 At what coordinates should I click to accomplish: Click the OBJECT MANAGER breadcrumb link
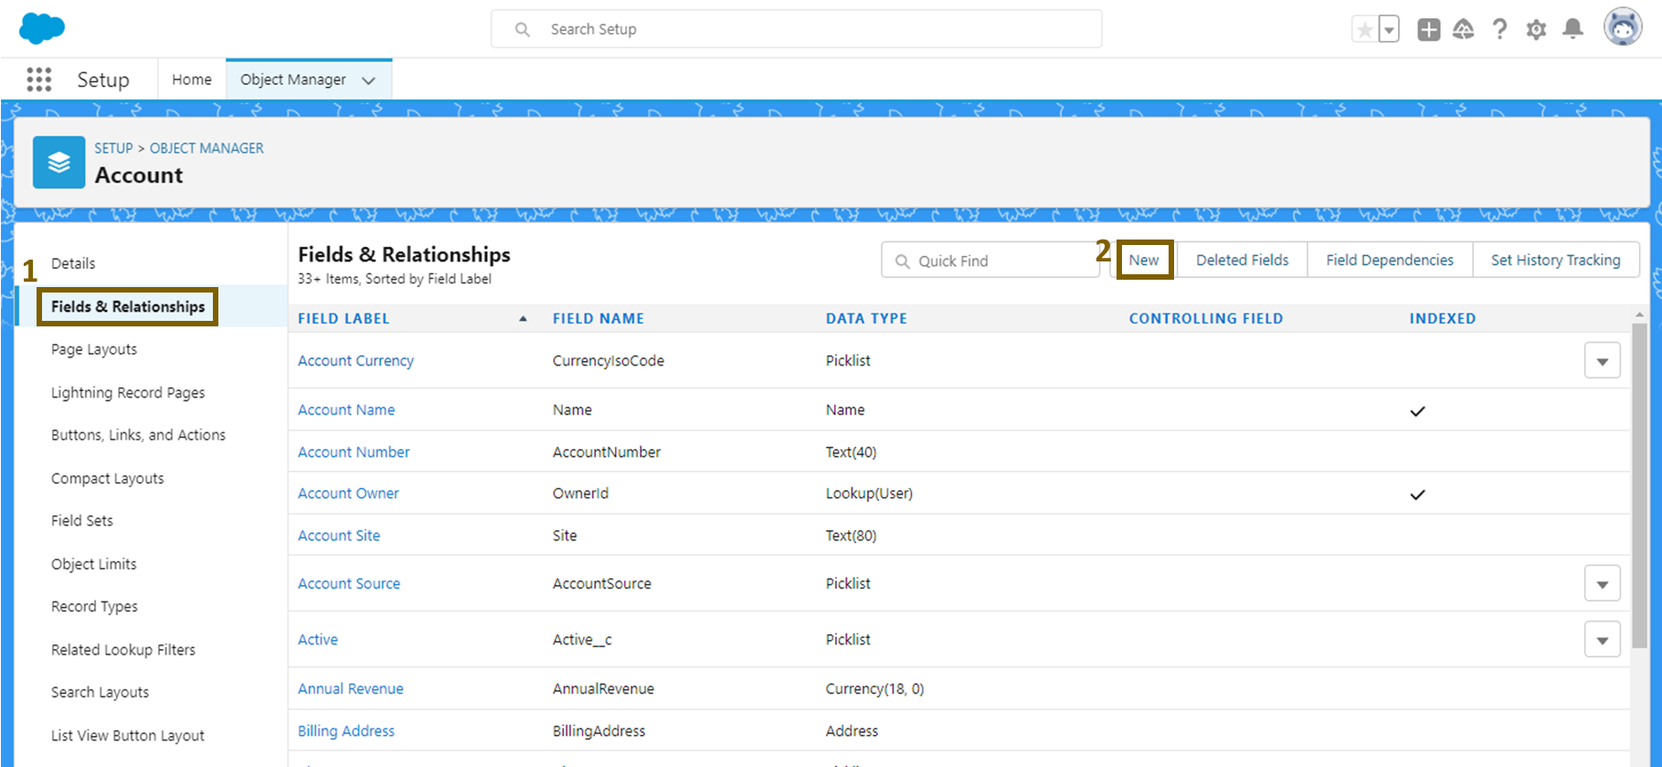pyautogui.click(x=206, y=148)
